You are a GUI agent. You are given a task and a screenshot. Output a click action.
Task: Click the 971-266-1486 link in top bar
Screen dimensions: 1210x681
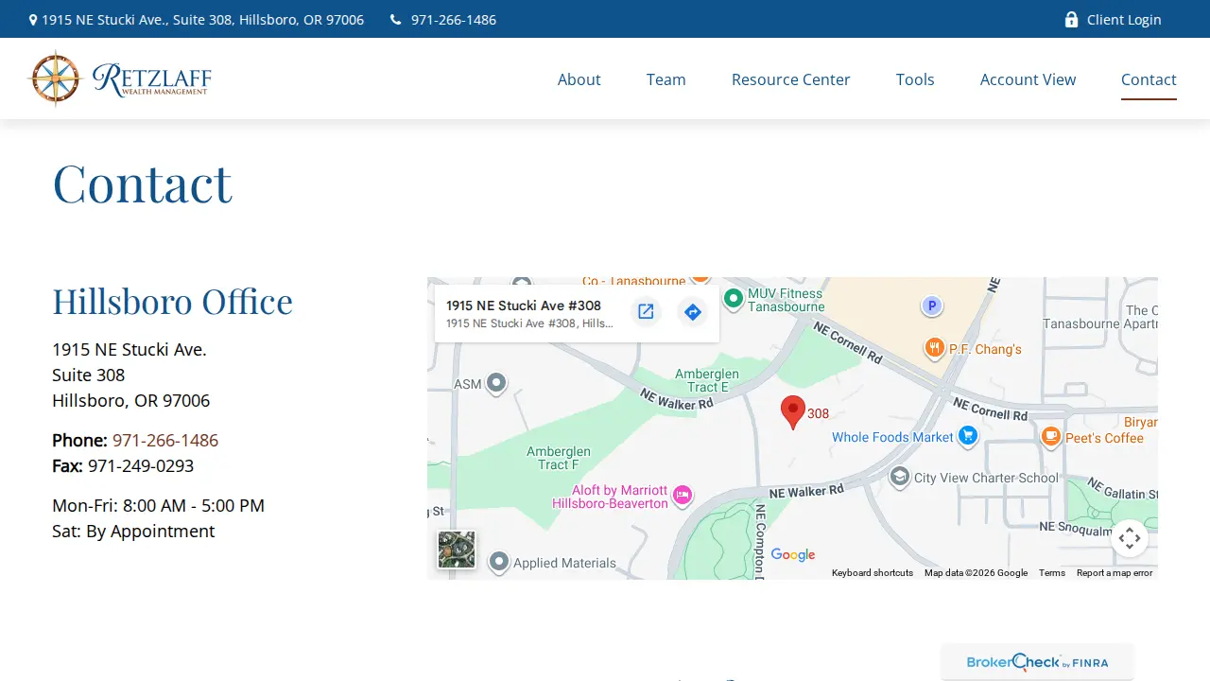point(454,20)
